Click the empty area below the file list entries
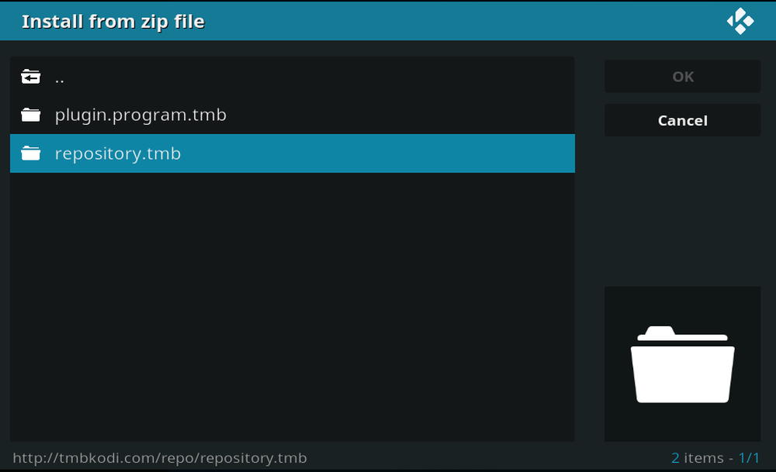 click(x=292, y=310)
